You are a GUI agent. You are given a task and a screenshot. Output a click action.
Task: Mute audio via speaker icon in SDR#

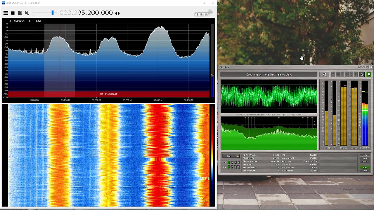point(27,13)
